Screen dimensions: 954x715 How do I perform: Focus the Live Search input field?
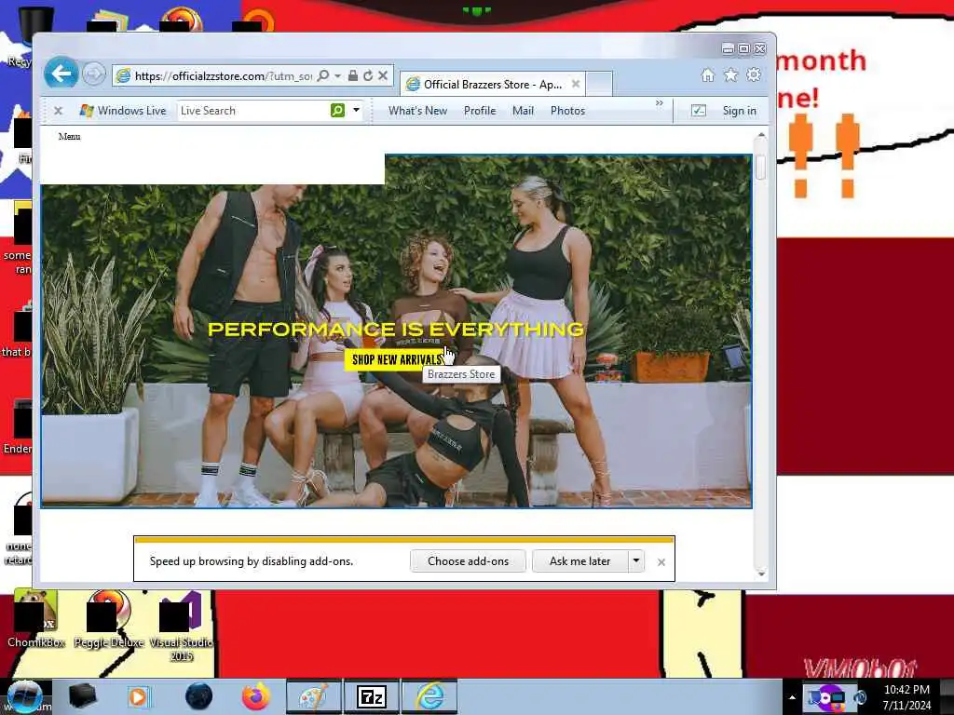click(252, 111)
